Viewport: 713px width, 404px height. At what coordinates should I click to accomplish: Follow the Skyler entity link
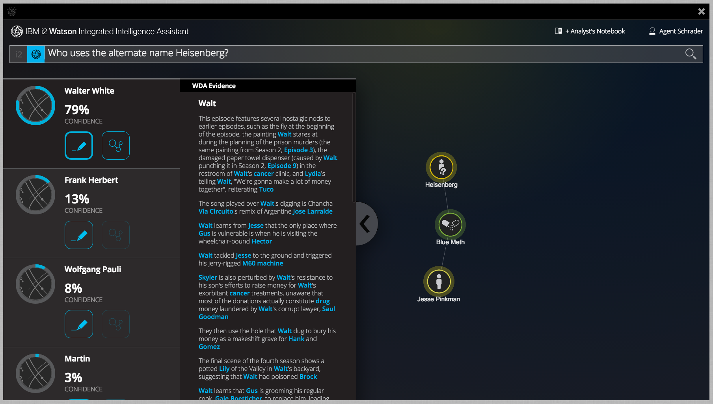208,277
